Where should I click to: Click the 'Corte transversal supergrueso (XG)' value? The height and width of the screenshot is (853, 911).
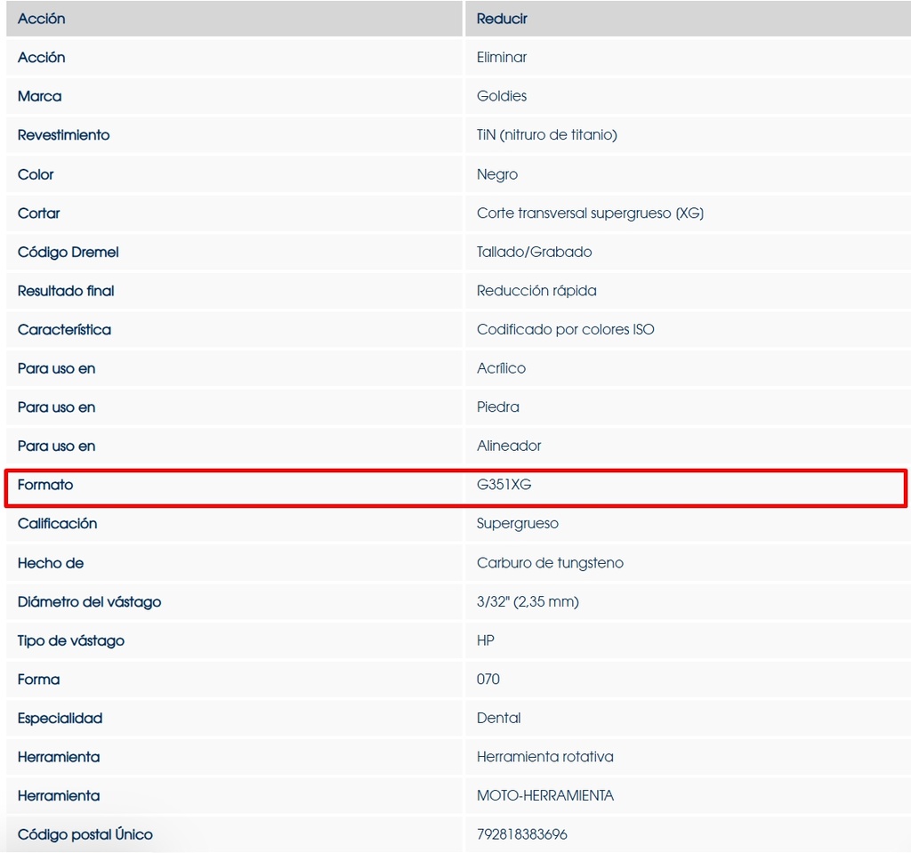pyautogui.click(x=590, y=213)
